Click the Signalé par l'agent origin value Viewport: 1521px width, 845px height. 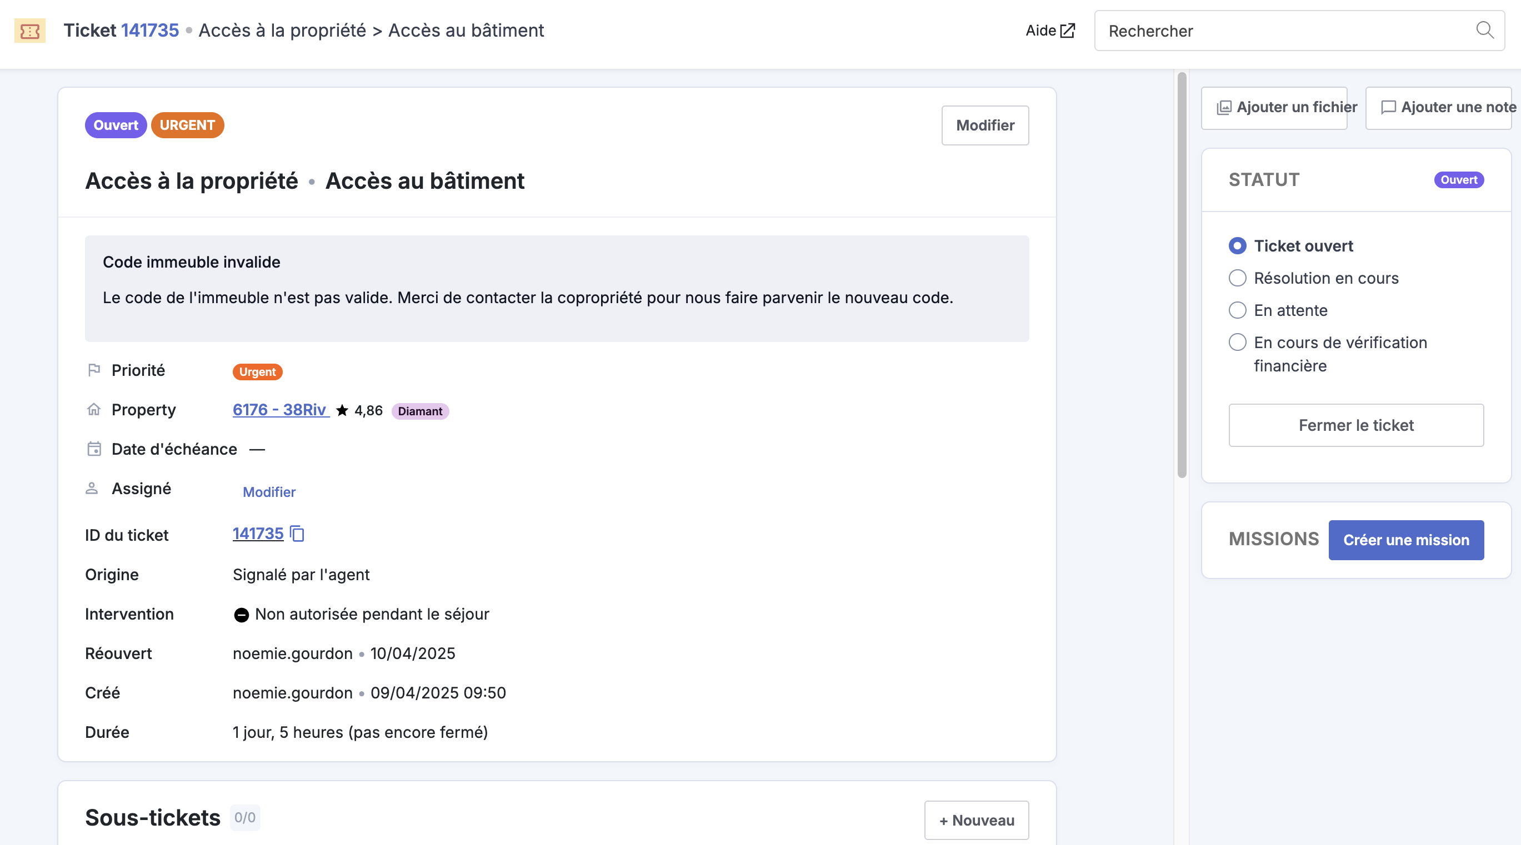301,575
